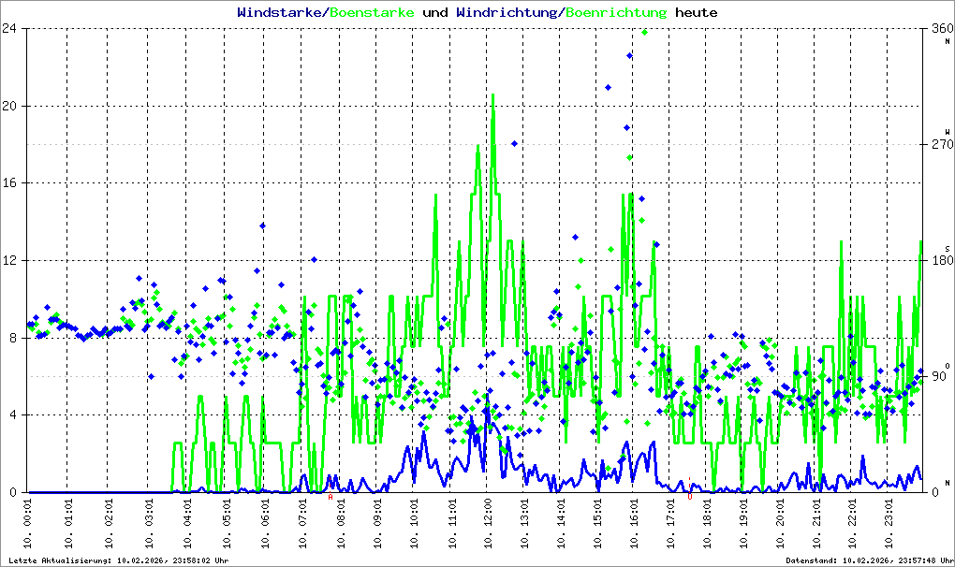Click the '10. 21:01' time label
Image resolution: width=955 pixels, height=567 pixels.
[x=816, y=524]
